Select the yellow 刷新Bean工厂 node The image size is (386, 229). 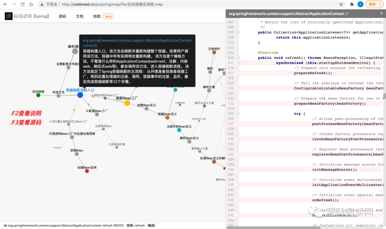(127, 103)
